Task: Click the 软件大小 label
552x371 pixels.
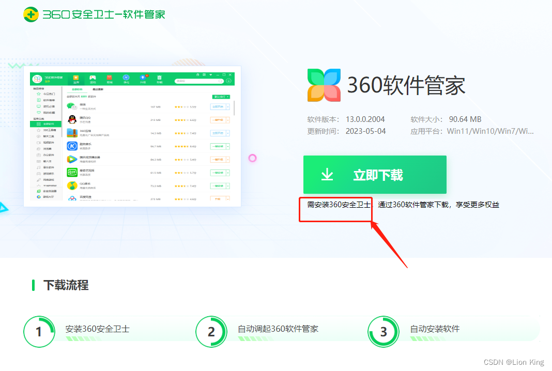Action: pos(426,119)
